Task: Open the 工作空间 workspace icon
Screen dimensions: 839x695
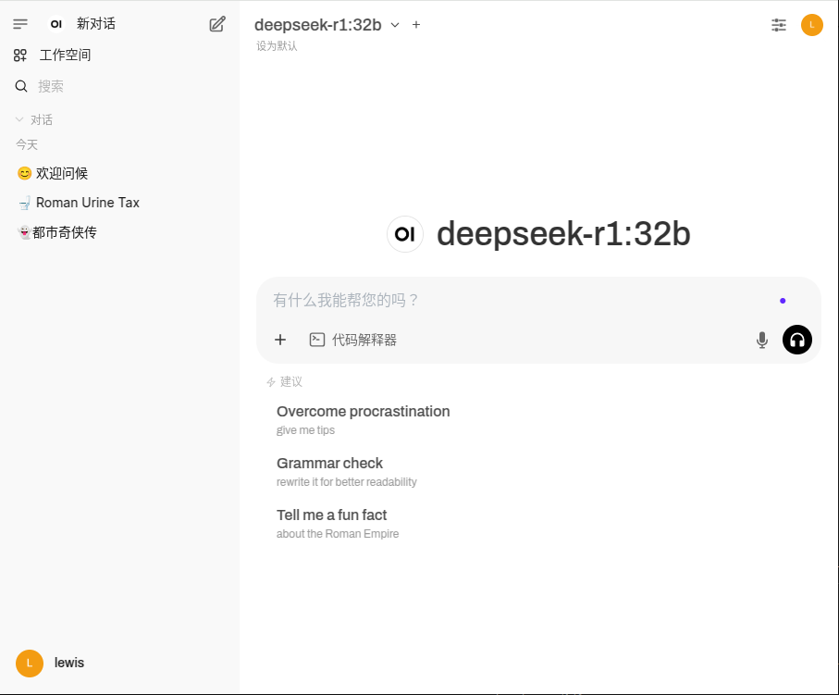Action: [20, 56]
